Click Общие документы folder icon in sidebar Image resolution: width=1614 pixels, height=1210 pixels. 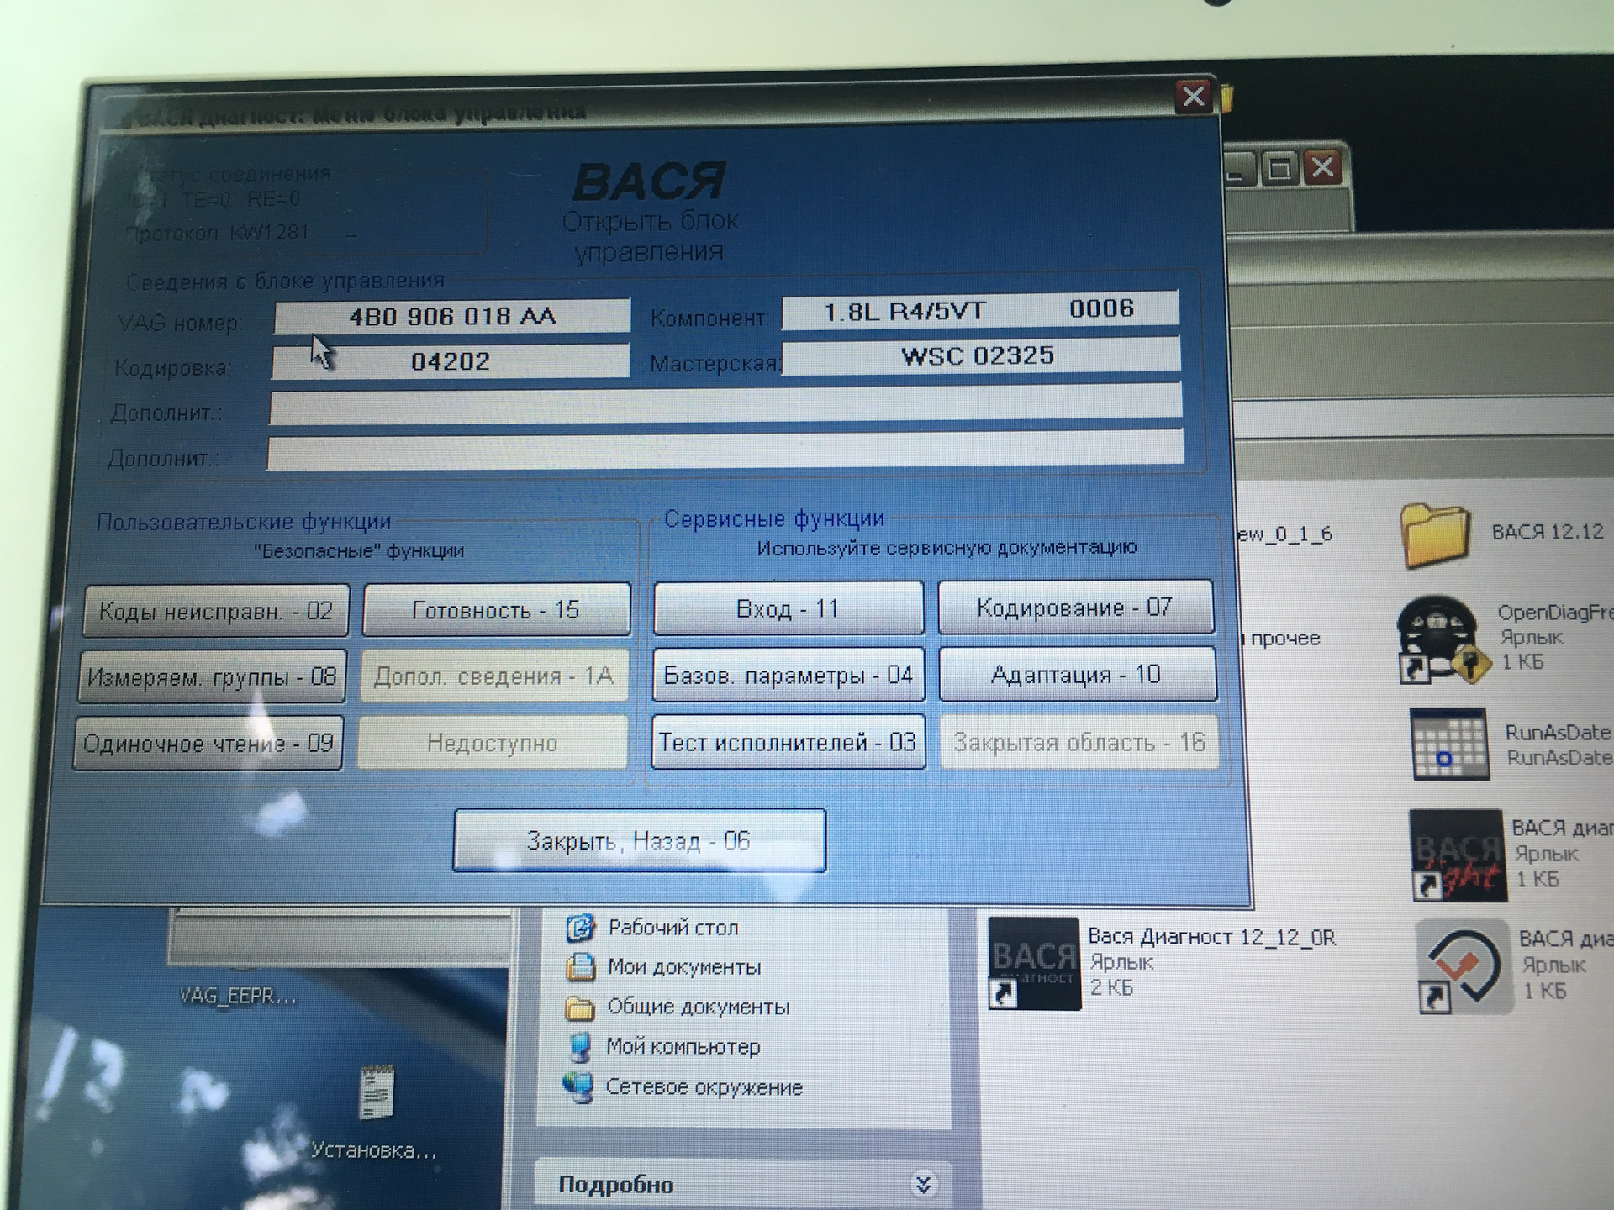579,1007
